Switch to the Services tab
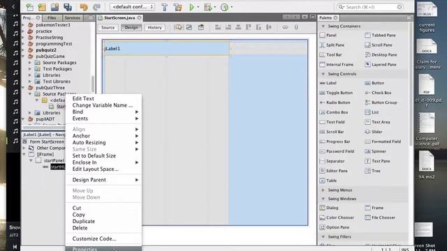The image size is (447, 251). point(73,18)
